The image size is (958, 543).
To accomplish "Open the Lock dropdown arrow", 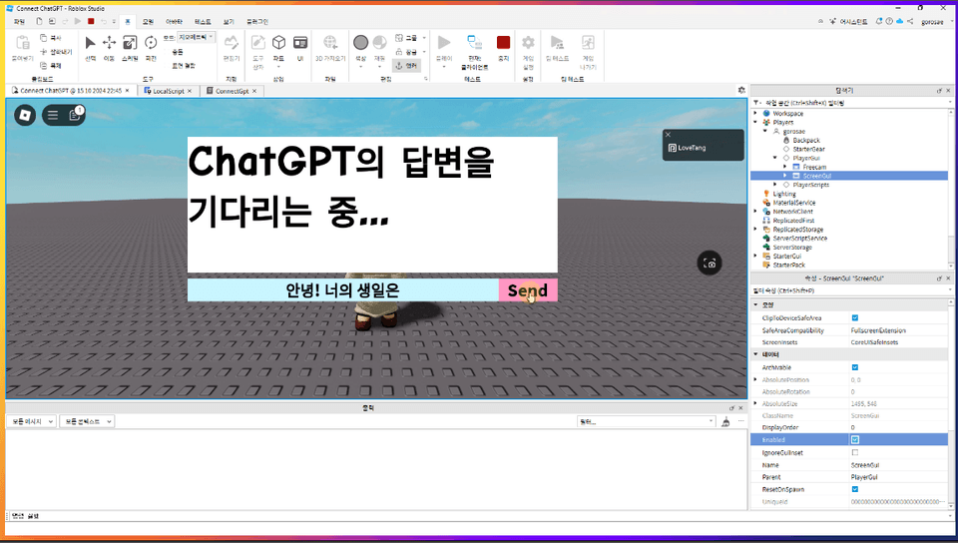I will pos(424,52).
